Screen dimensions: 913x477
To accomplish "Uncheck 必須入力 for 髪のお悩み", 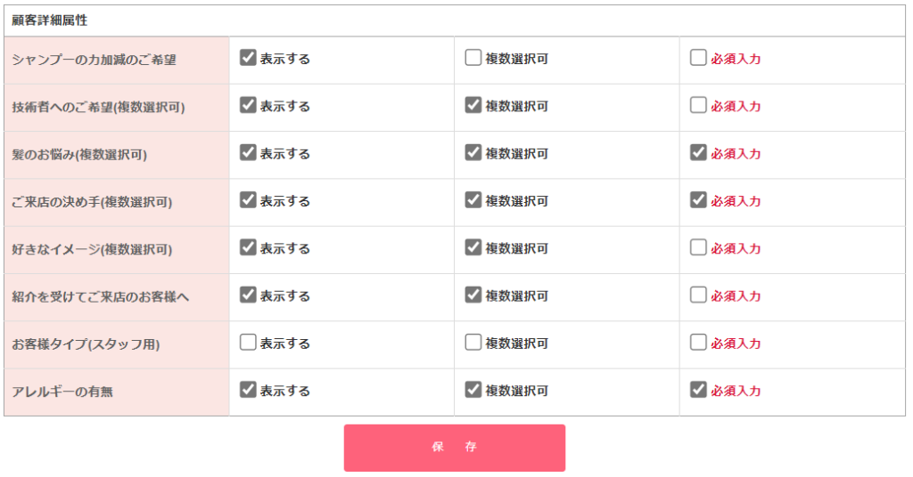I will pyautogui.click(x=698, y=153).
